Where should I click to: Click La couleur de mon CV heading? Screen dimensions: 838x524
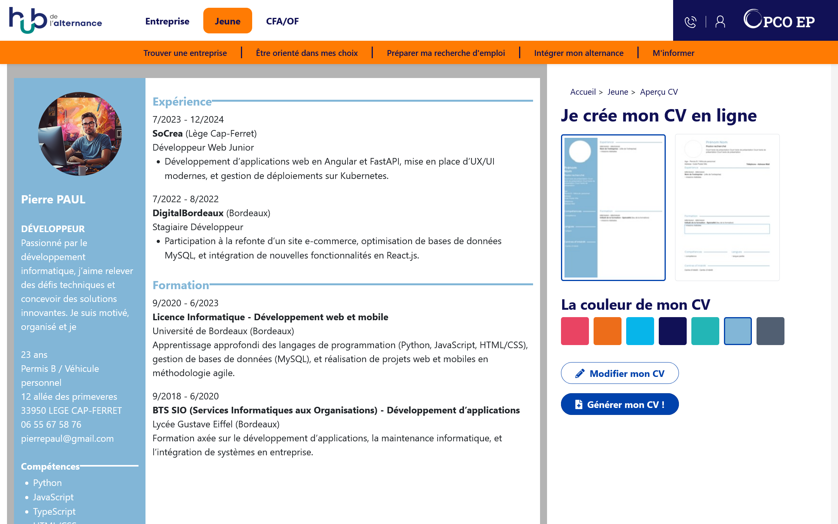(635, 305)
